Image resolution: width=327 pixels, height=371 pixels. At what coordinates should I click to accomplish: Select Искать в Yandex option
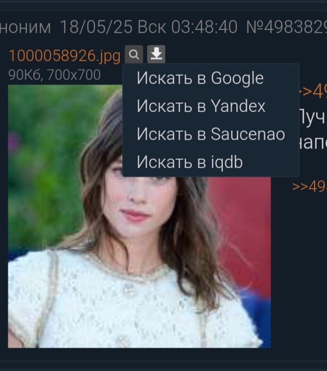211,106
